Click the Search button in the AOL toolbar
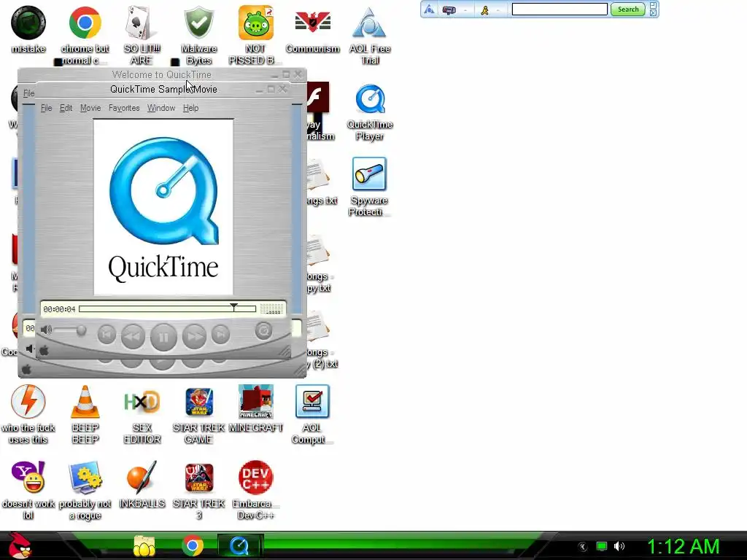This screenshot has height=560, width=747. pos(628,9)
